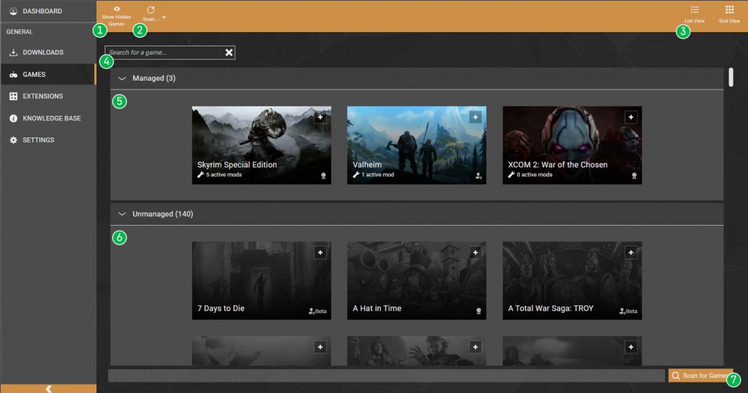Click the games list scrollbar
Viewport: 748px width, 393px height.
click(731, 77)
